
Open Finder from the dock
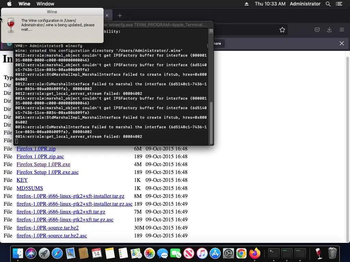click(x=18, y=253)
